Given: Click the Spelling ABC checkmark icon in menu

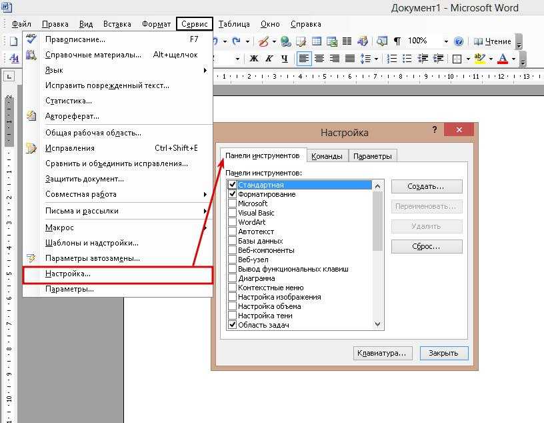Looking at the screenshot, I should (31, 39).
